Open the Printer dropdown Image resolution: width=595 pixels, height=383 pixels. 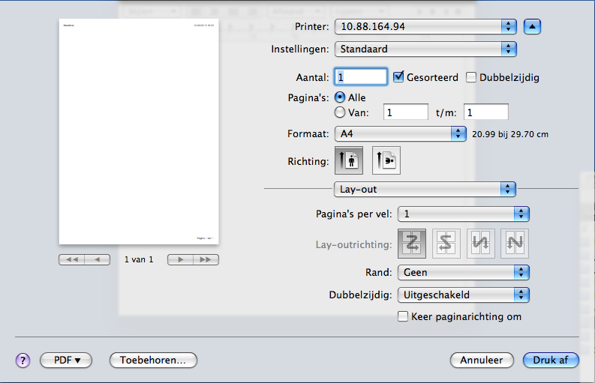point(425,26)
